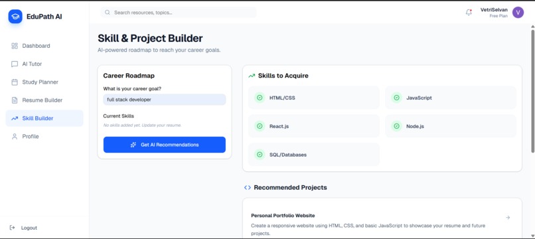
Task: Click the Skill & Project Builder heading
Action: 150,39
